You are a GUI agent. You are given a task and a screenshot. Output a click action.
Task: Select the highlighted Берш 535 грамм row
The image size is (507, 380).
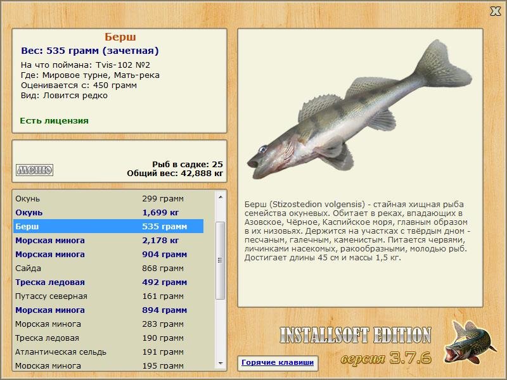109,226
